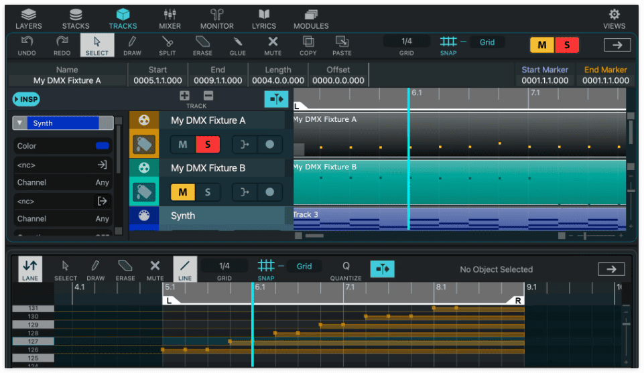Open the editor Grid snap mode dropdown

coord(304,267)
